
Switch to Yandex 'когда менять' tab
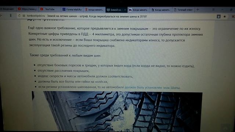(94, 10)
